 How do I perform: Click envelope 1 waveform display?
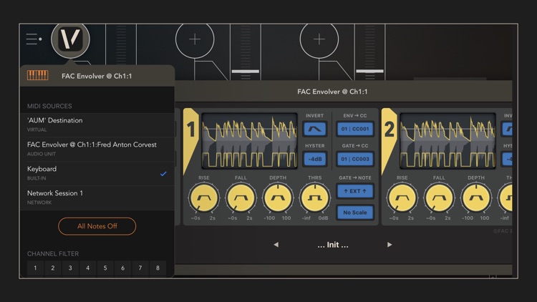(x=249, y=141)
